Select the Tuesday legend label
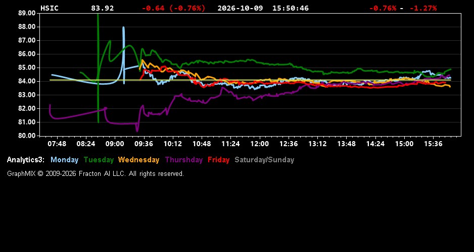 [x=99, y=160]
